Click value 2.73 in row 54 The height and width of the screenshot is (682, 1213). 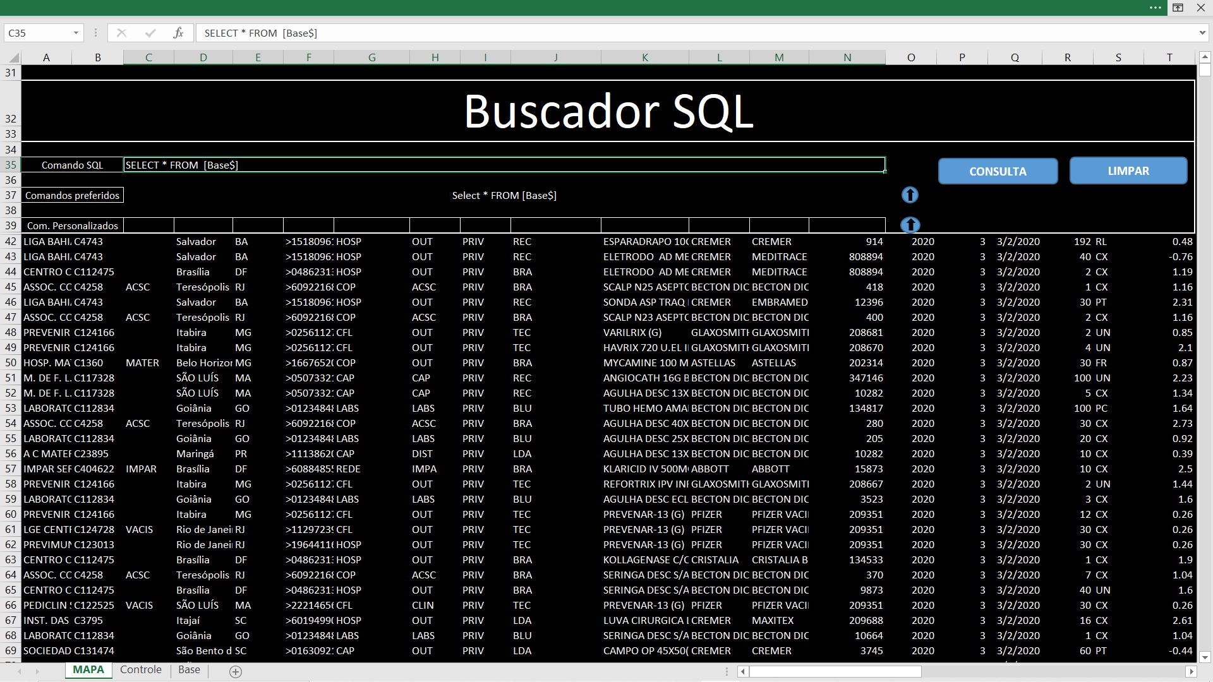pyautogui.click(x=1169, y=423)
